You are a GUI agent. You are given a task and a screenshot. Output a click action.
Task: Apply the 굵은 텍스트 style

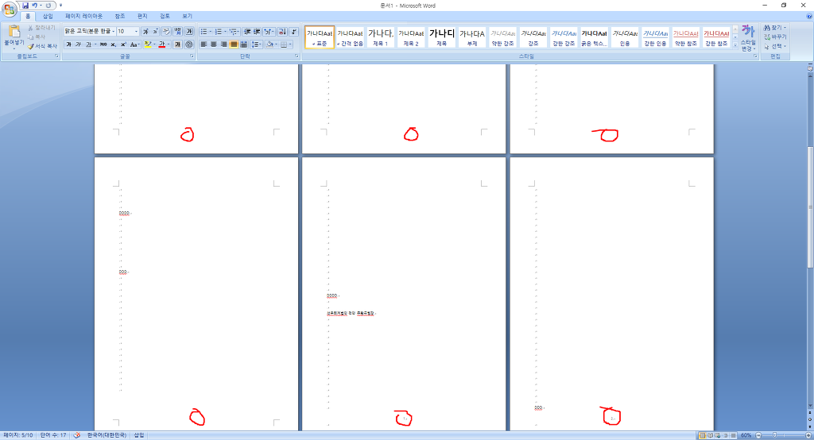tap(594, 37)
